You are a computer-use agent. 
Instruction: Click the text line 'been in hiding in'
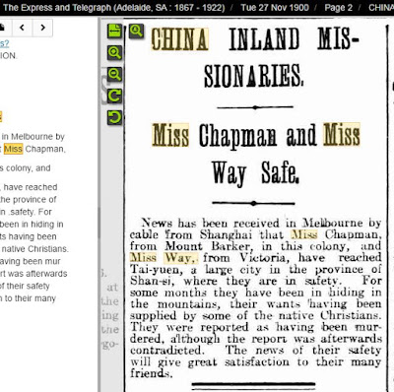point(32,225)
